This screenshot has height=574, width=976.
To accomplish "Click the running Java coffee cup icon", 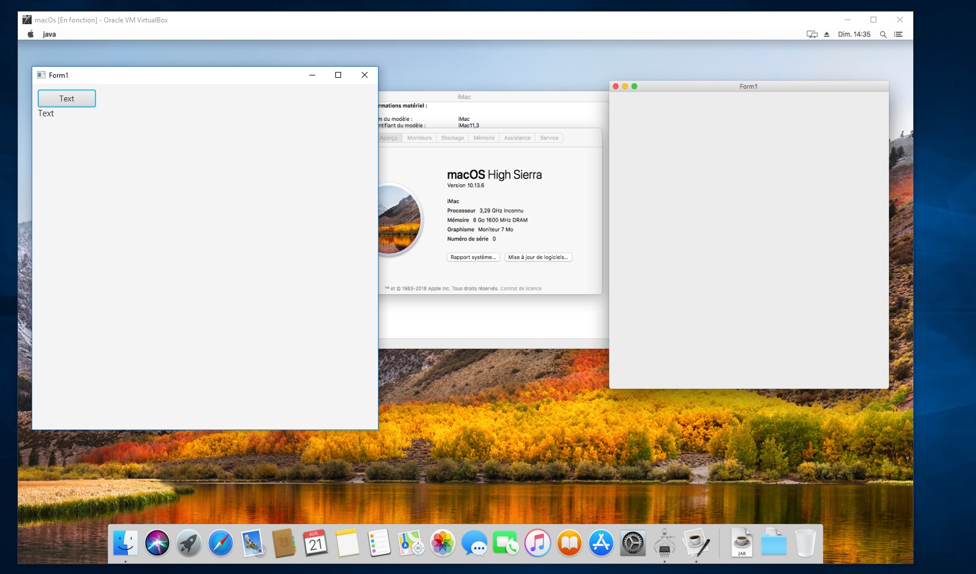I will click(696, 543).
